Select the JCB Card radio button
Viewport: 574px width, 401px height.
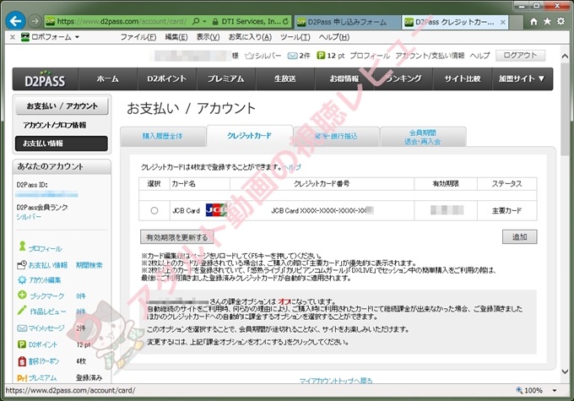click(154, 210)
